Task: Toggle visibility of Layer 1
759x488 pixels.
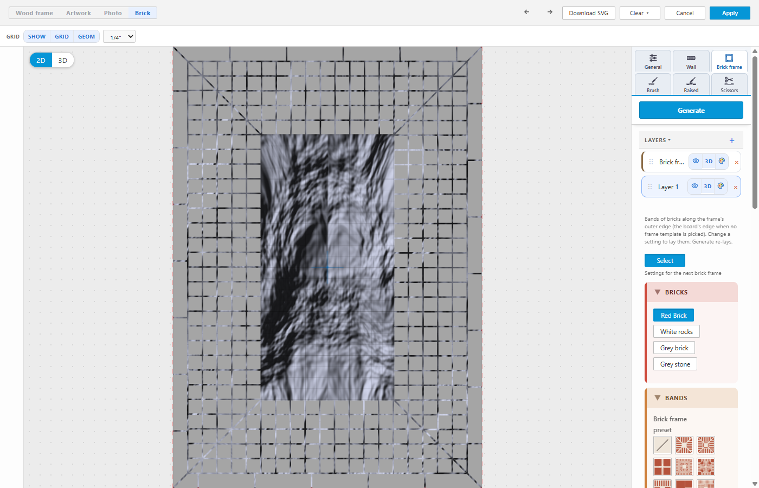Action: click(x=694, y=186)
